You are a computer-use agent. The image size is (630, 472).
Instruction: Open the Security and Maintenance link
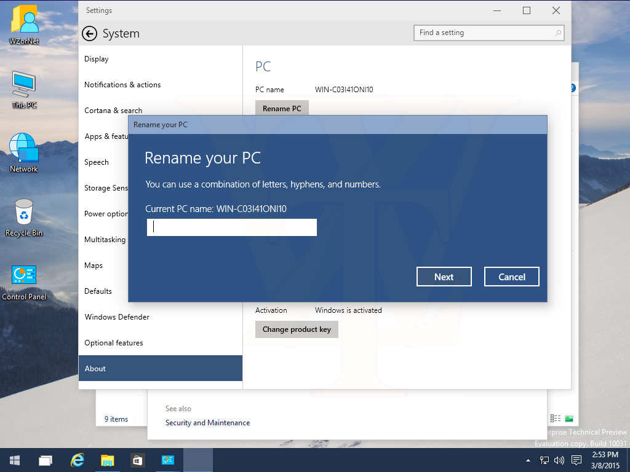208,423
